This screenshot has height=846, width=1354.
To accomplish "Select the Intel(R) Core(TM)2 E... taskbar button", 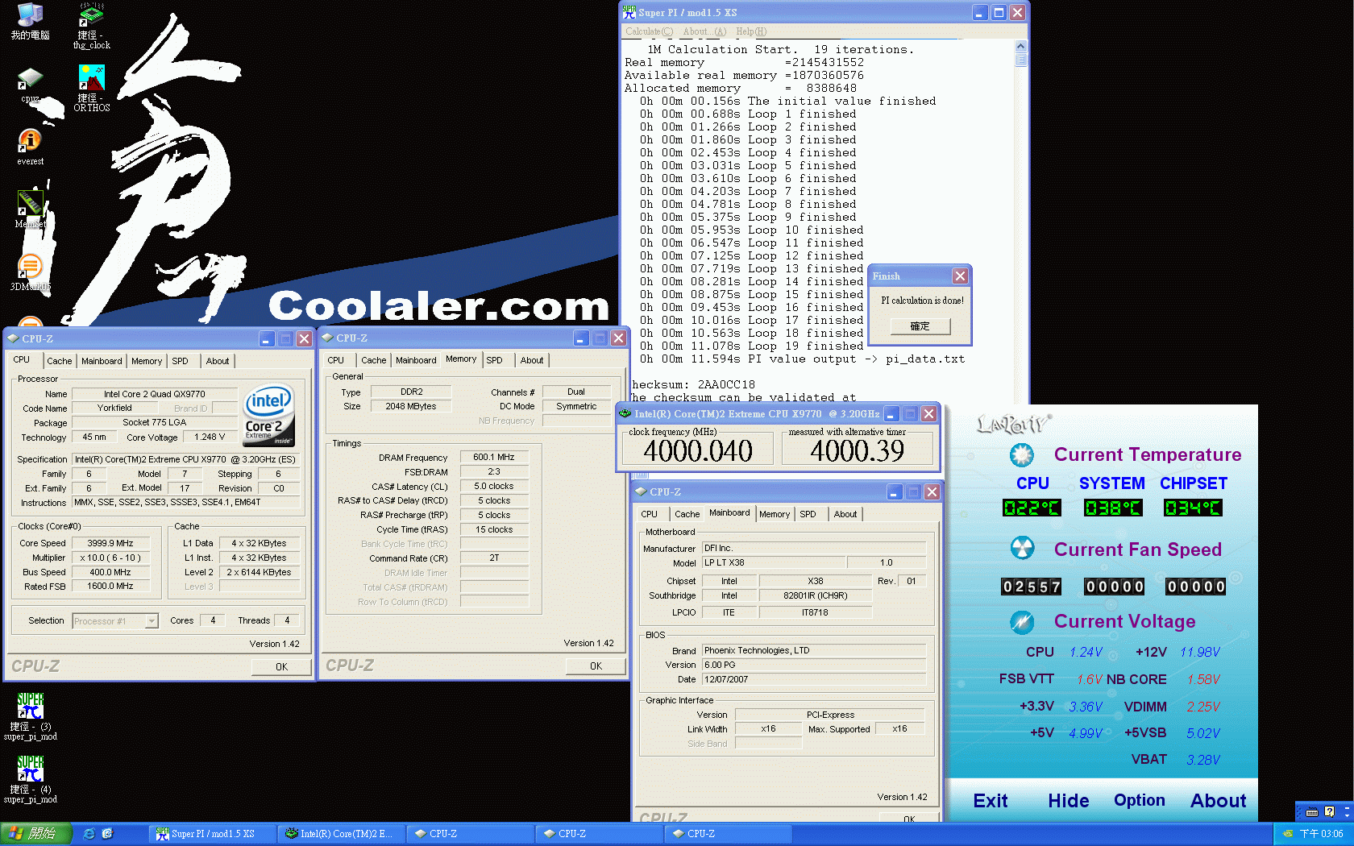I will click(x=341, y=834).
